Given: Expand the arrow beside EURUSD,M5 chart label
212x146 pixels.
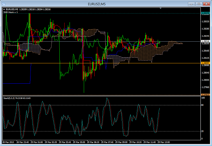Looking at the screenshot, I should coord(4,9).
